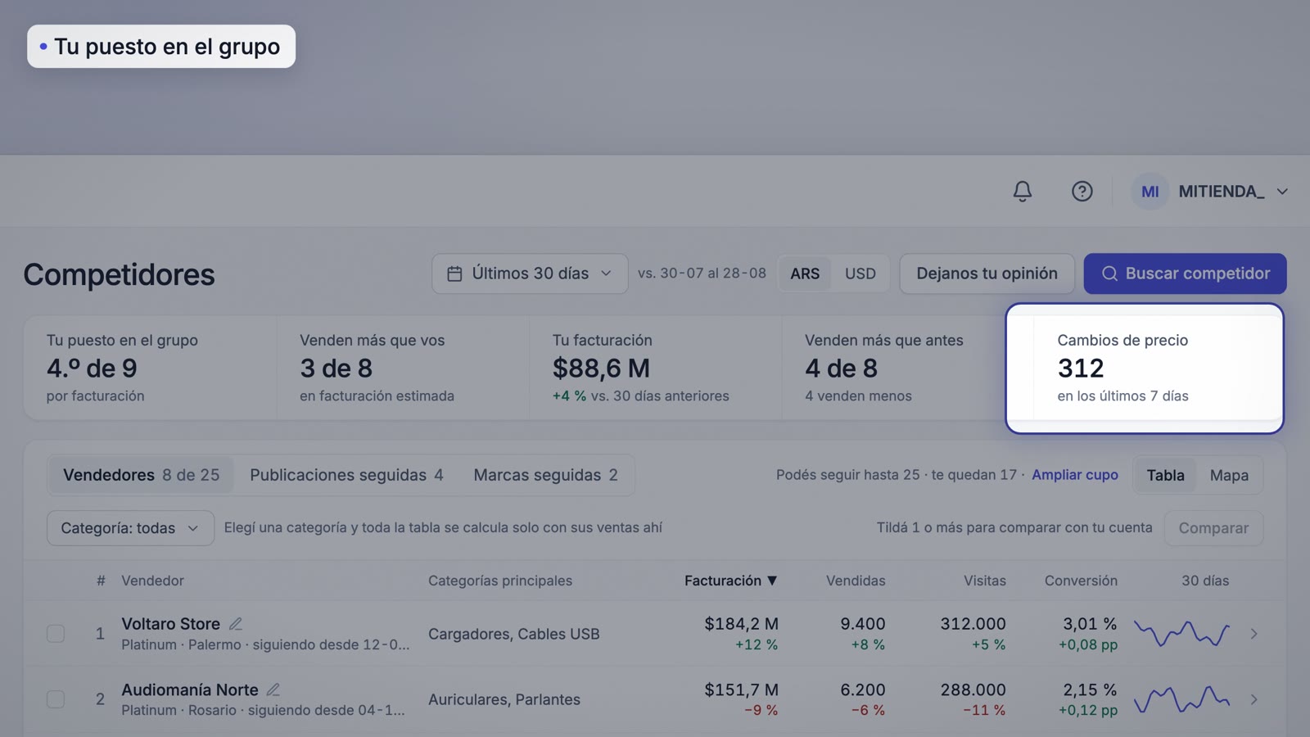Open the help question mark icon
Viewport: 1310px width, 737px height.
tap(1082, 191)
